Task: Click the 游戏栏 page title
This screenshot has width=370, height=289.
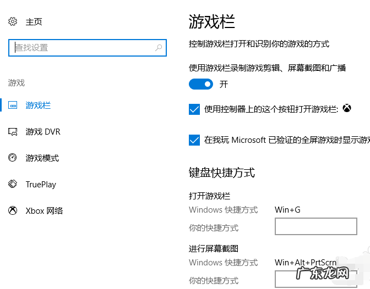Action: tap(211, 21)
